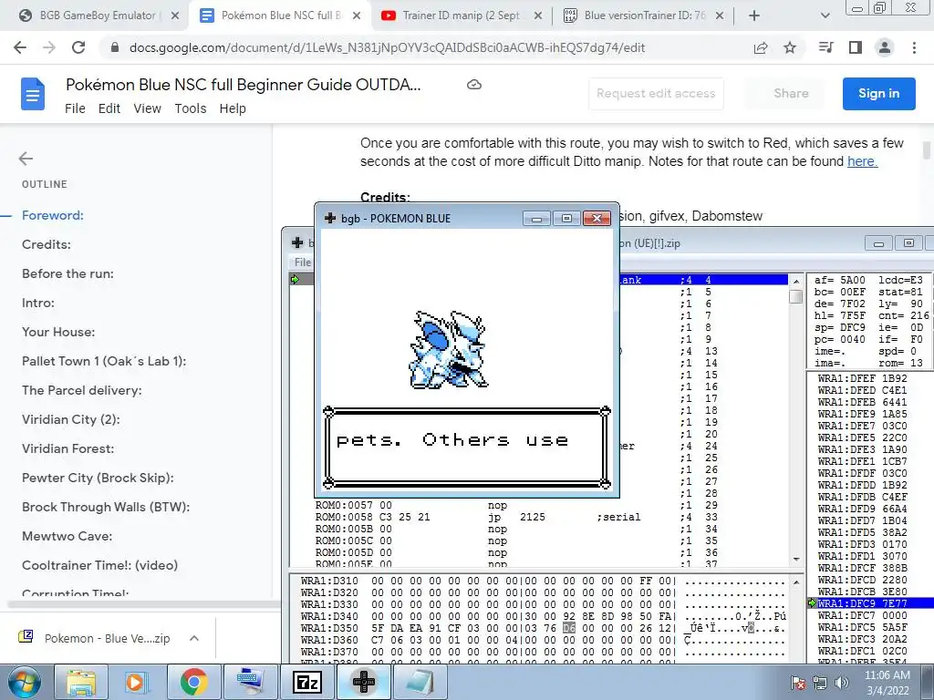This screenshot has height=700, width=934.
Task: Open the Edit menu in Google Docs
Action: click(109, 108)
